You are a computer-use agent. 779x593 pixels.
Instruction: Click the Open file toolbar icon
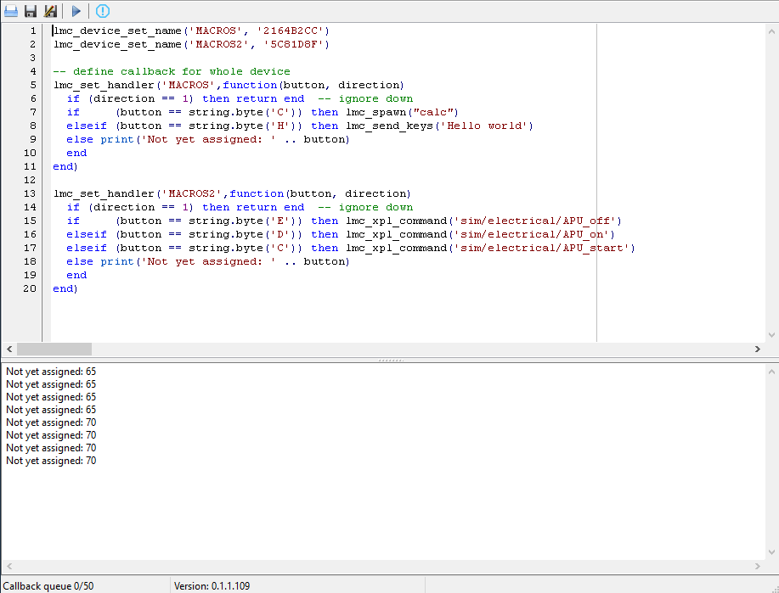coord(11,11)
